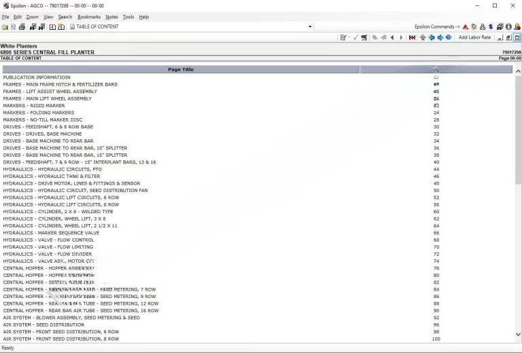Go back with the blue left arrow
522x353 pixels.
point(432,37)
